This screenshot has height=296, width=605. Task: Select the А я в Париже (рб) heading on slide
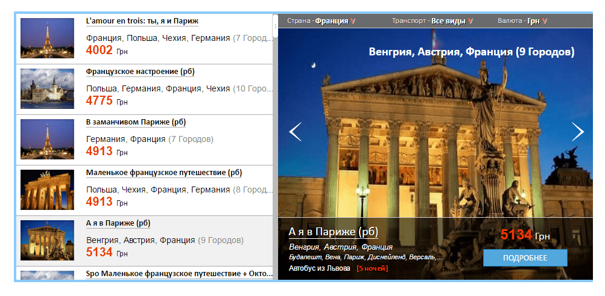[334, 232]
